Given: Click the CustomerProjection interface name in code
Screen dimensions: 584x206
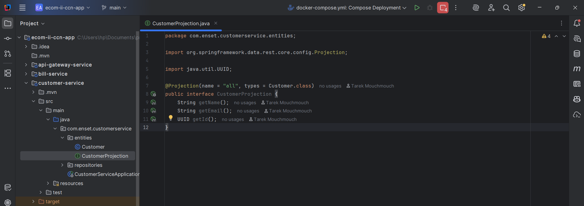Looking at the screenshot, I should (244, 94).
